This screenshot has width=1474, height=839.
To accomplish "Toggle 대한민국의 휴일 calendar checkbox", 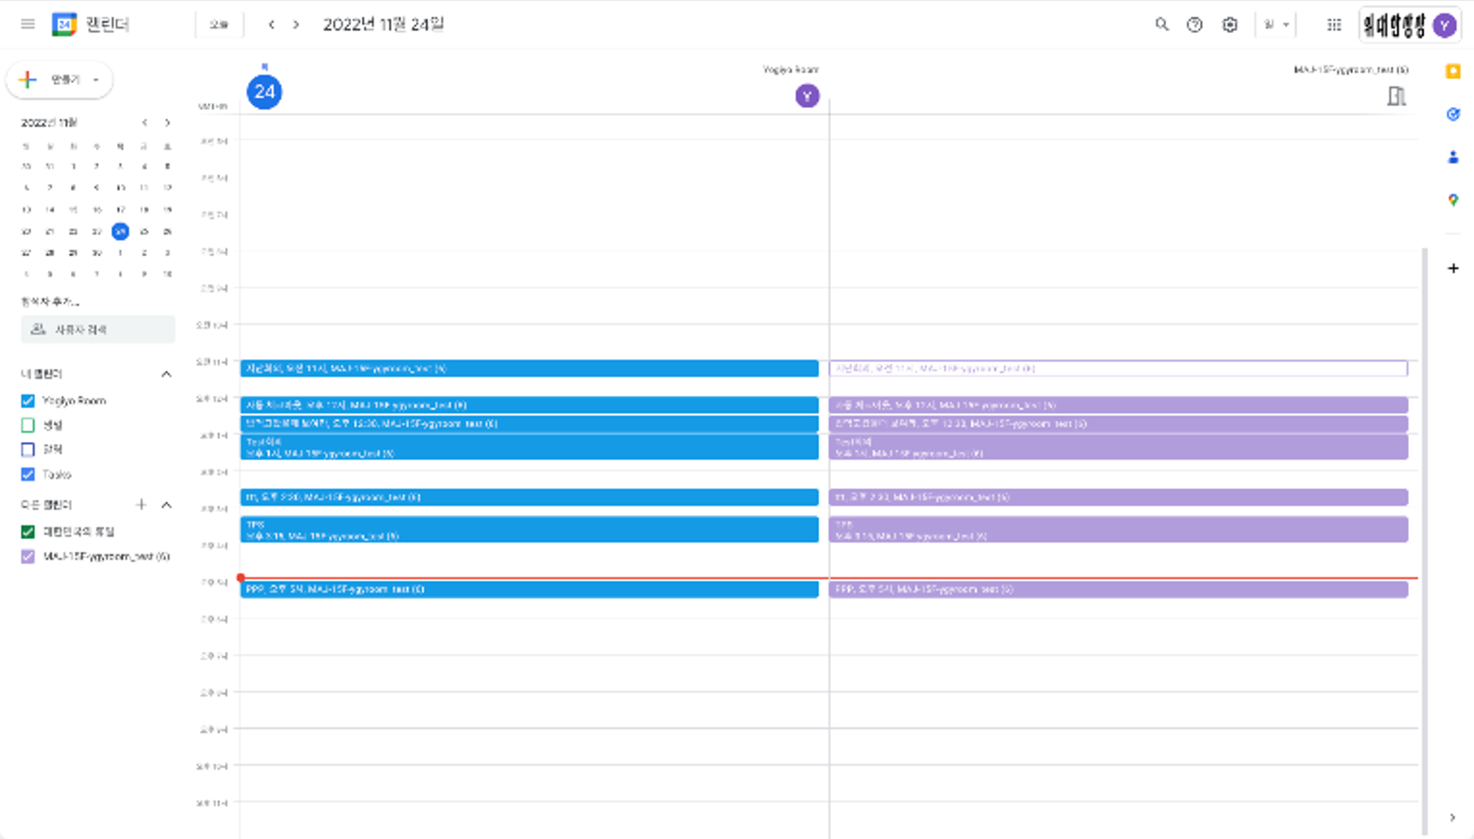I will pos(28,532).
